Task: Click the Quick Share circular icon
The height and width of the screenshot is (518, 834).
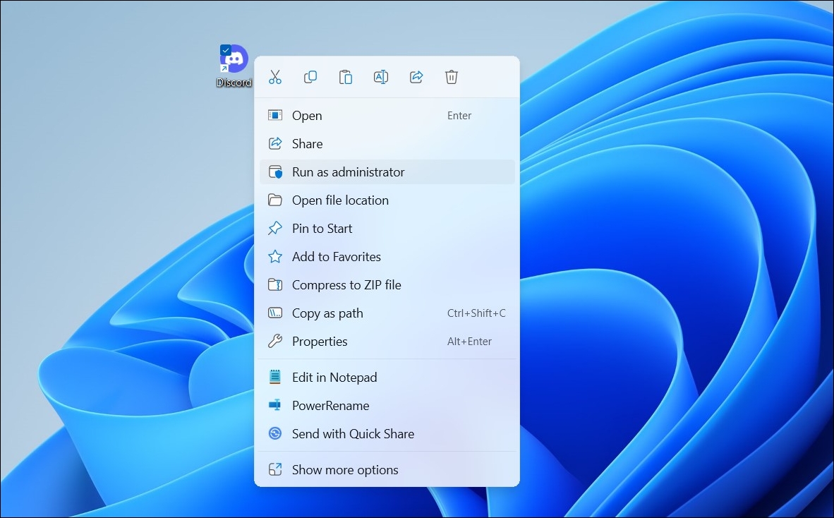Action: pos(275,433)
